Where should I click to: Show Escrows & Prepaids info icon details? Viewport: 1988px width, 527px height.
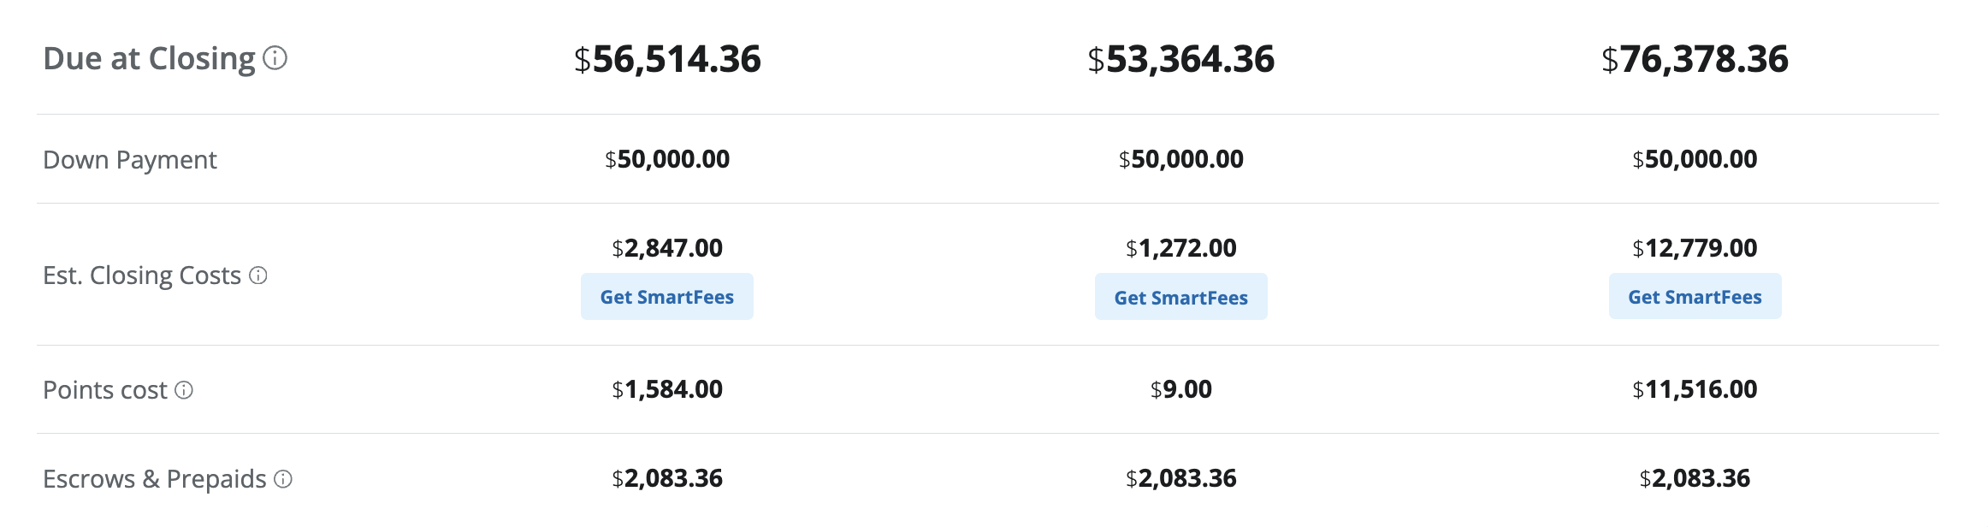[x=283, y=479]
